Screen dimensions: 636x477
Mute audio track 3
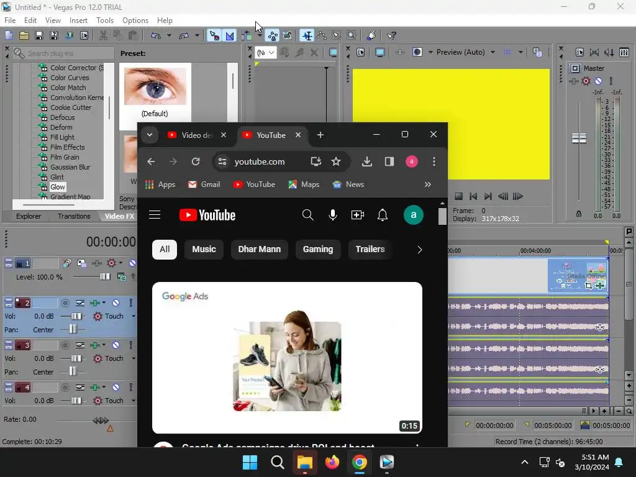tap(116, 345)
